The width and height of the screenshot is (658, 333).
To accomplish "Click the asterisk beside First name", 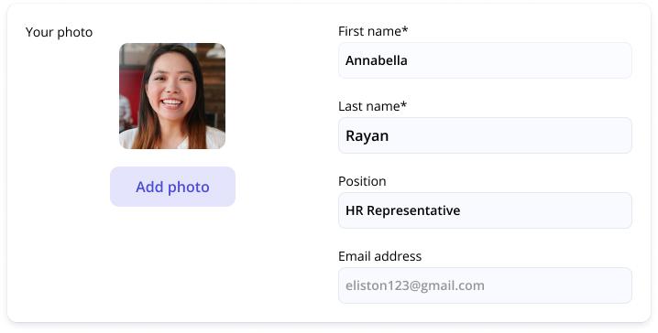I will coord(405,29).
